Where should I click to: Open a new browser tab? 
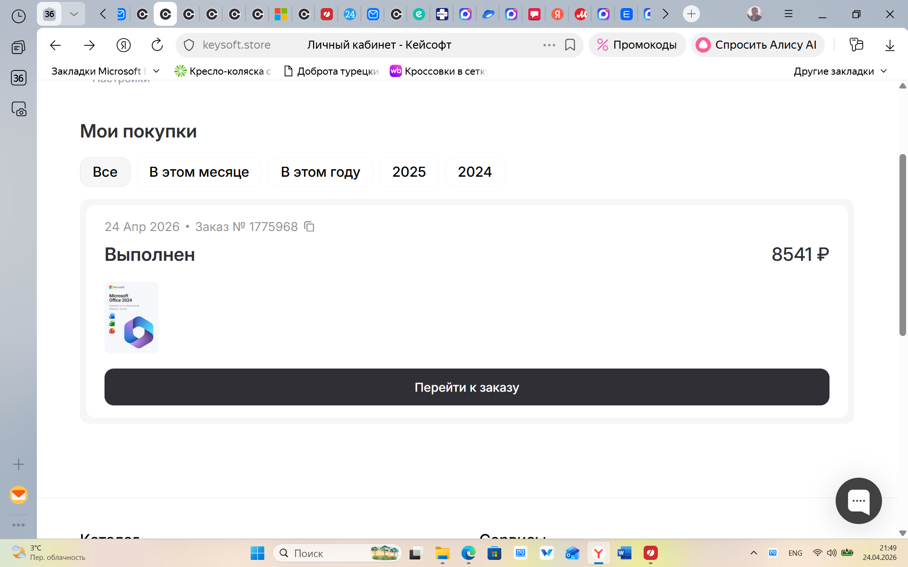point(691,14)
